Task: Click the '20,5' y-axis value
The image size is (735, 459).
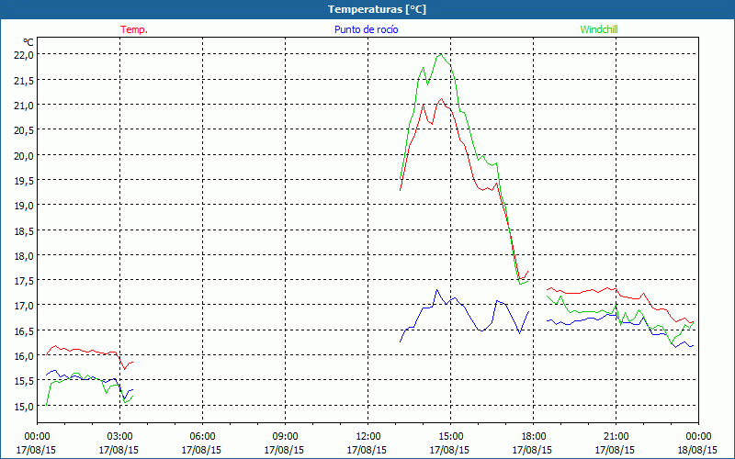Action: point(26,130)
